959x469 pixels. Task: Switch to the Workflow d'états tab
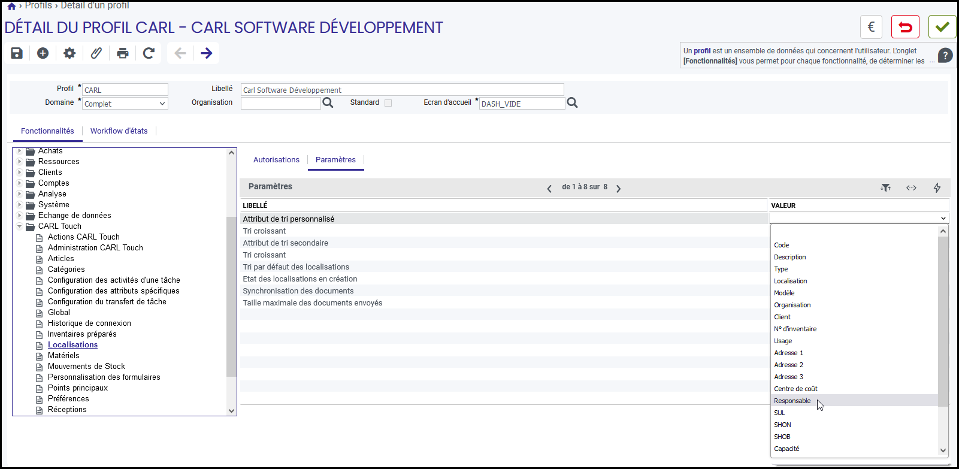[119, 131]
